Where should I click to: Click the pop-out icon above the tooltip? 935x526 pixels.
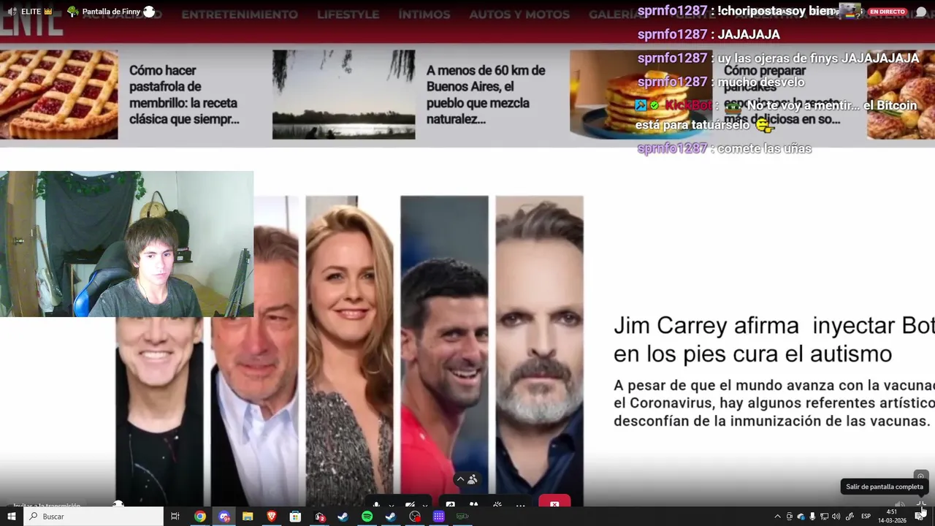pyautogui.click(x=920, y=476)
